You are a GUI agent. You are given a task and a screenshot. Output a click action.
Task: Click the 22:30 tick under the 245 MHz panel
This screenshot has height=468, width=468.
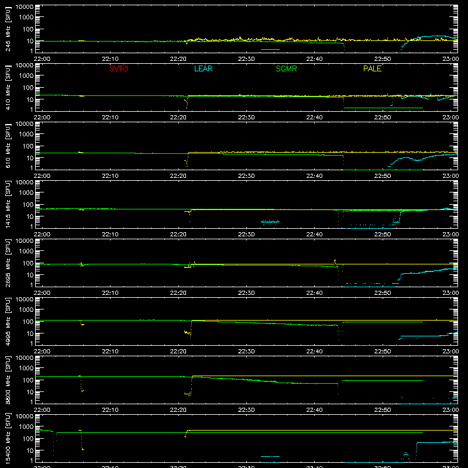246,59
